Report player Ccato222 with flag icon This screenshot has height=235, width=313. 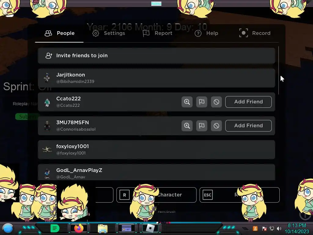point(202,102)
